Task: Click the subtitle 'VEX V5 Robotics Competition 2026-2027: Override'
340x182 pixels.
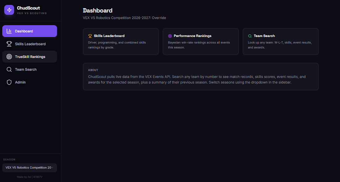Action: pyautogui.click(x=125, y=18)
